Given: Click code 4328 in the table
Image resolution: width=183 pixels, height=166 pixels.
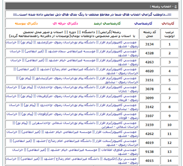Looking at the screenshot, I should pyautogui.click(x=150, y=53).
